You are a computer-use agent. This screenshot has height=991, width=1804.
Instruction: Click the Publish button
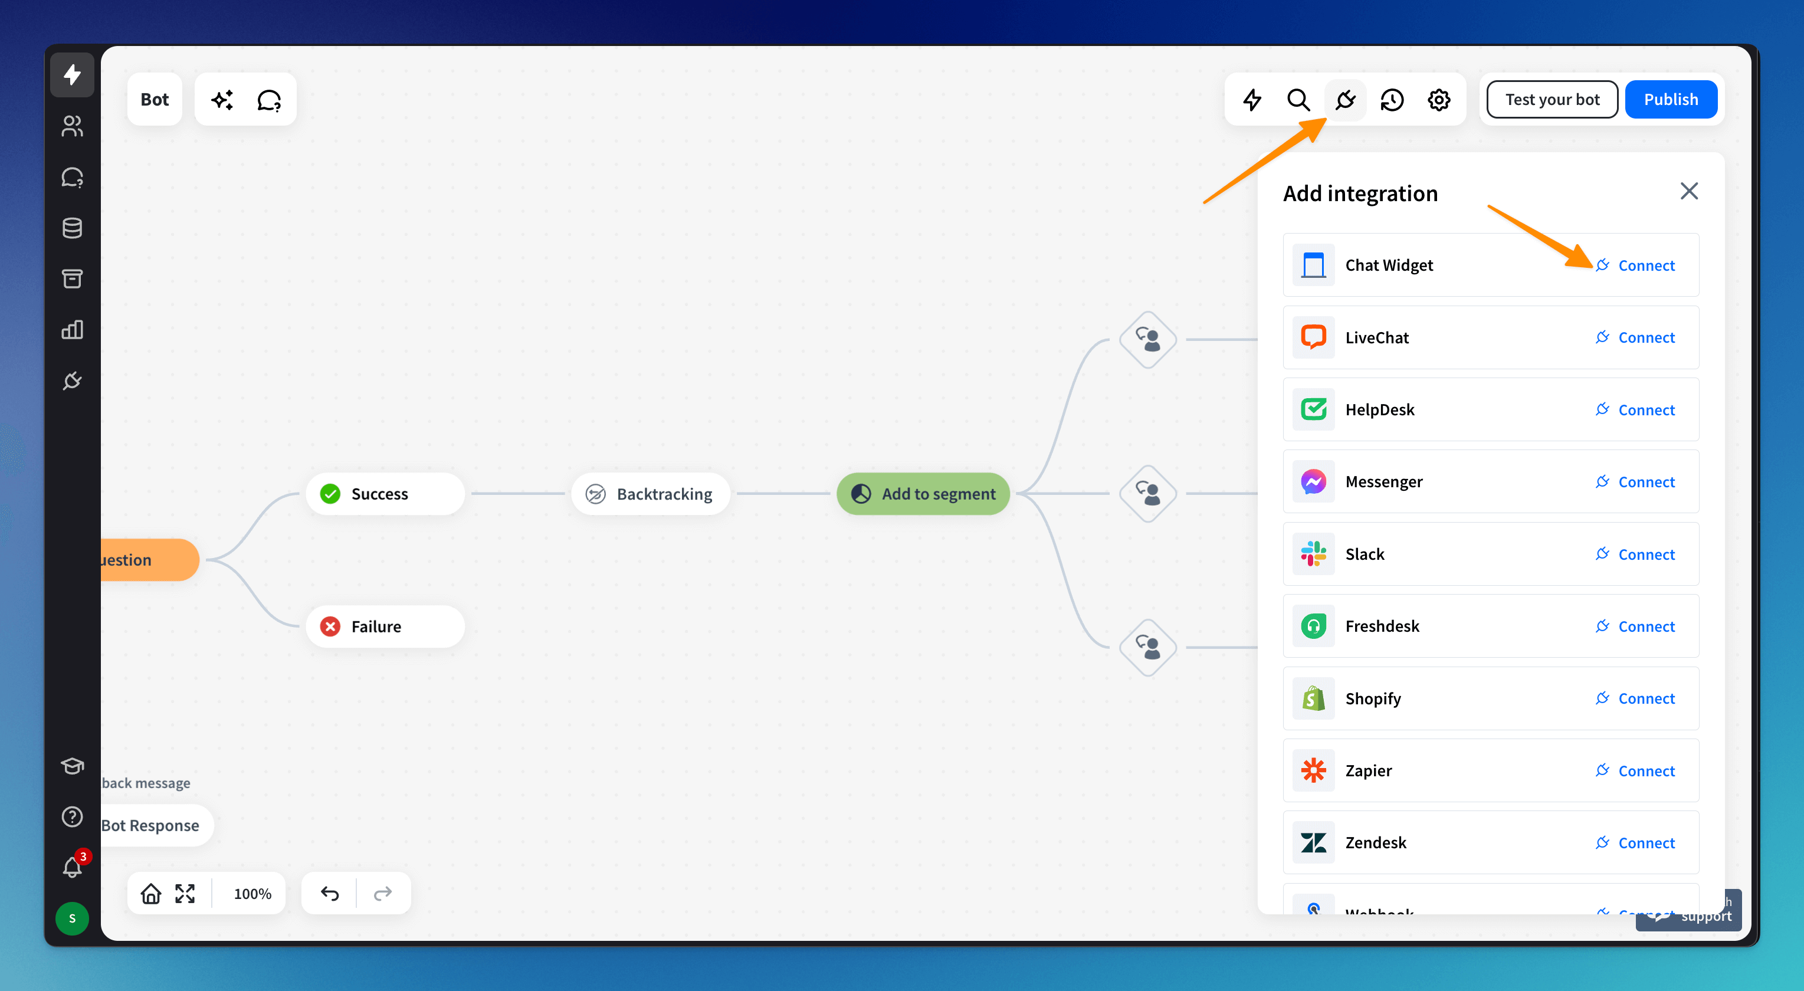[1670, 100]
